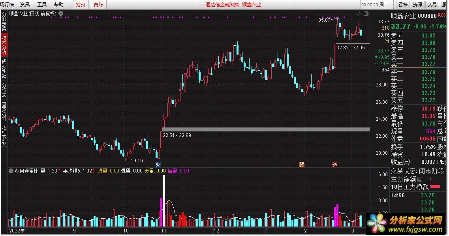Click the 卖一 33.77 ask row

(x=418, y=64)
